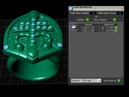Click the Gem Reporter panel icon

click(x=70, y=8)
